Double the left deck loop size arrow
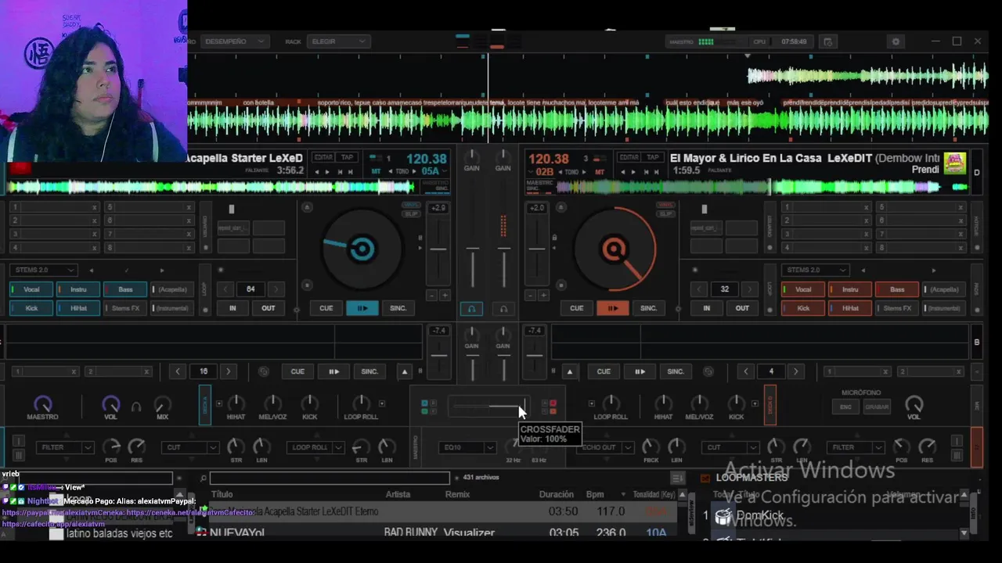Viewport: 1002px width, 563px height. click(275, 289)
